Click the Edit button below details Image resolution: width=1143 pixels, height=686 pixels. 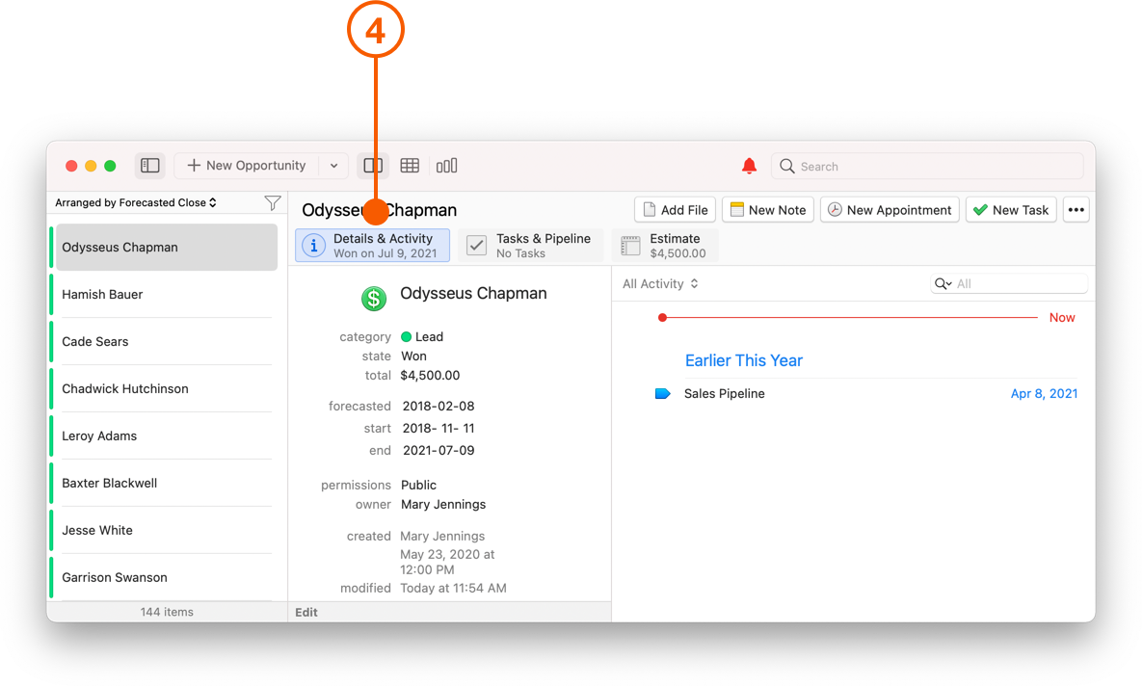306,613
